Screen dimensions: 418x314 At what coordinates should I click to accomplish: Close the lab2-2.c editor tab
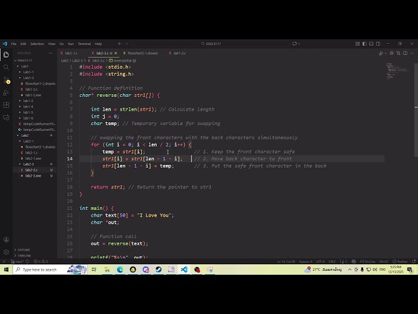(x=116, y=53)
